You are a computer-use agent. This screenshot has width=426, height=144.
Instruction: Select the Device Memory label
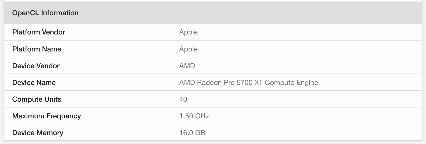38,133
